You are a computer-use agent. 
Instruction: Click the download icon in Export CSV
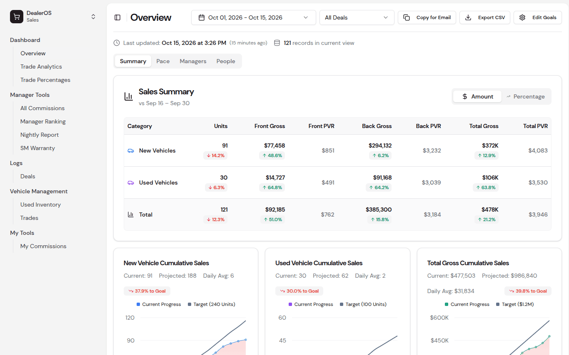[x=468, y=17]
